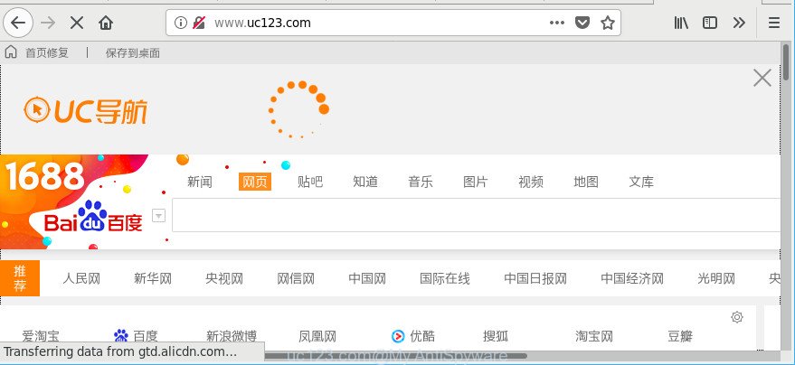Open the 人民网 link
This screenshot has width=795, height=365.
coord(81,278)
